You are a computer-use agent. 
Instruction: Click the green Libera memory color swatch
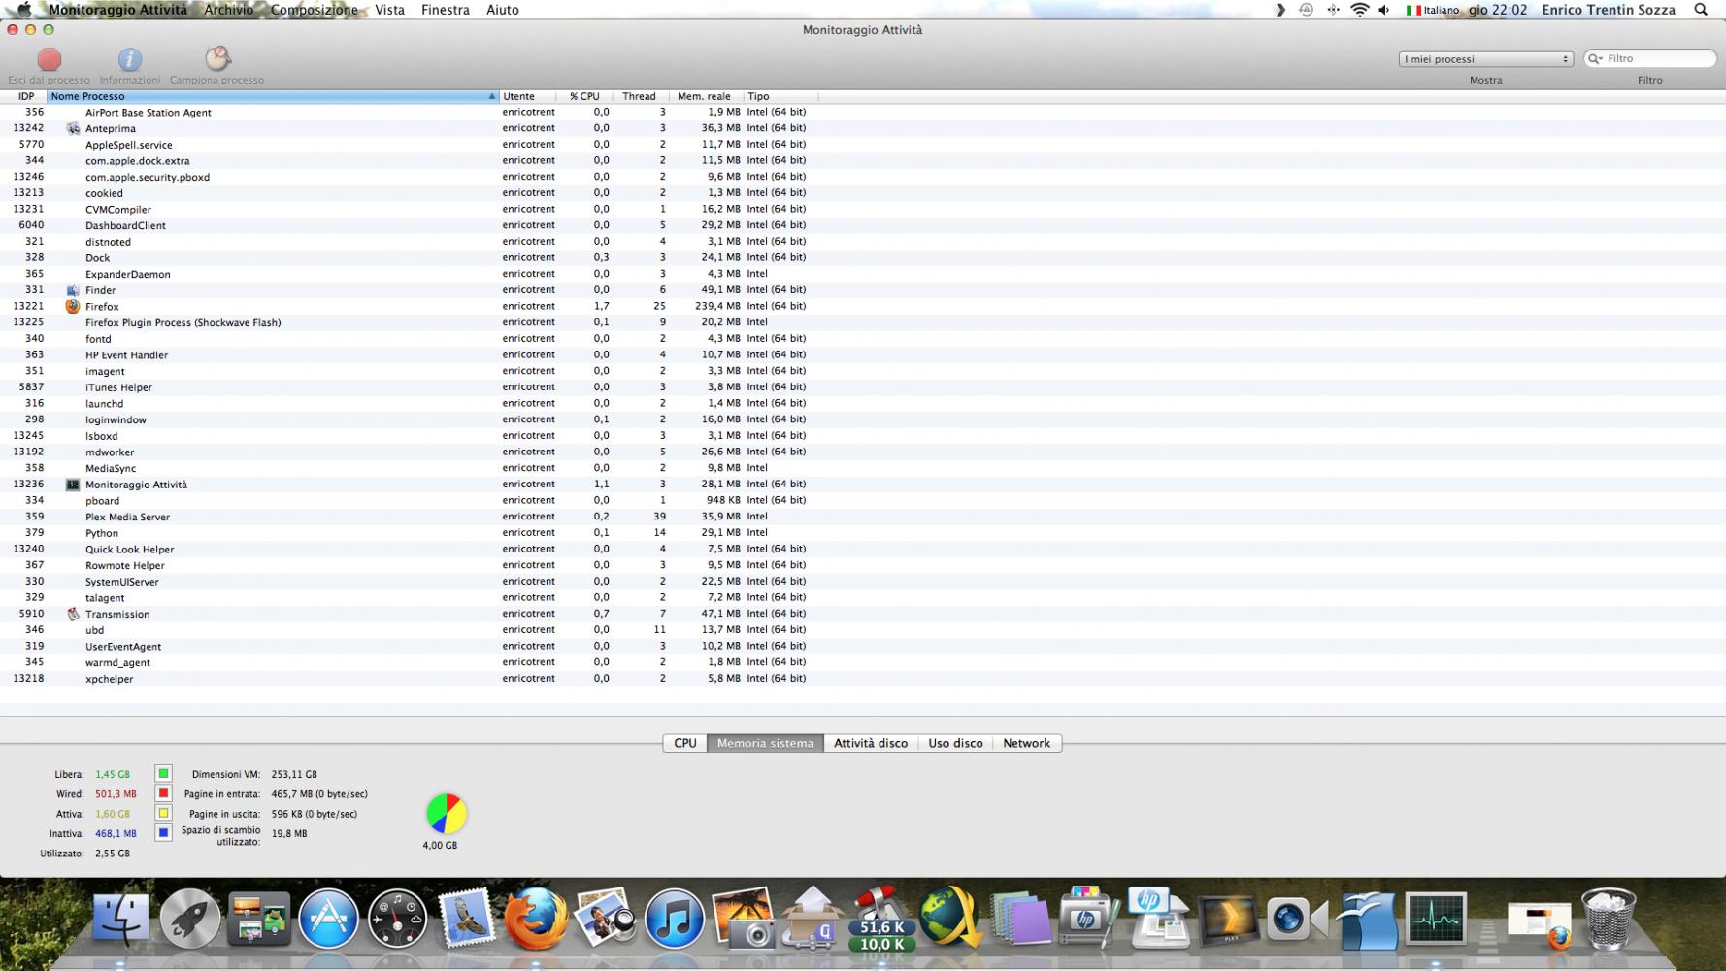click(163, 774)
